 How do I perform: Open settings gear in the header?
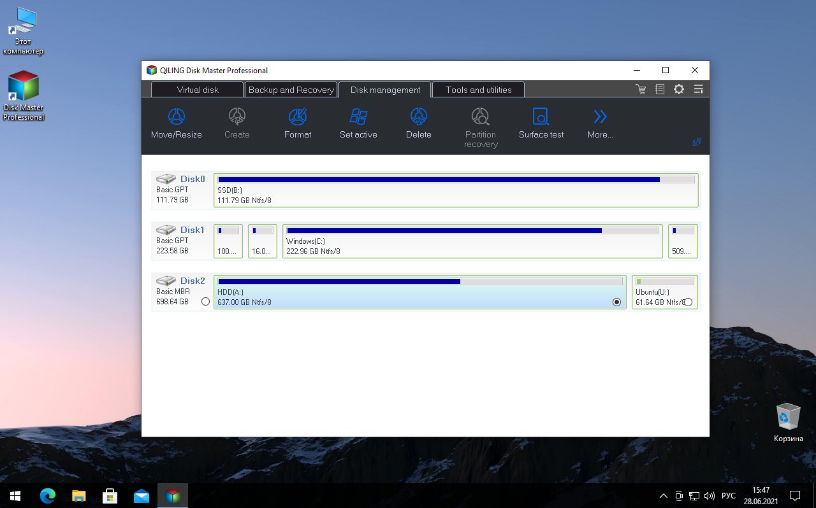(x=679, y=90)
